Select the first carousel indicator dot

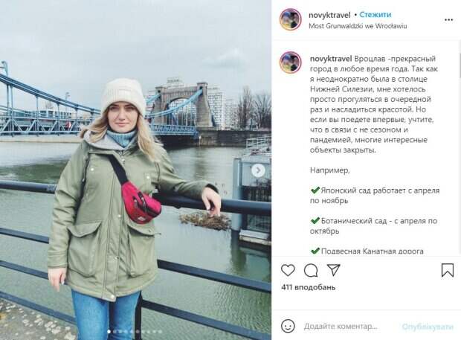(x=109, y=332)
